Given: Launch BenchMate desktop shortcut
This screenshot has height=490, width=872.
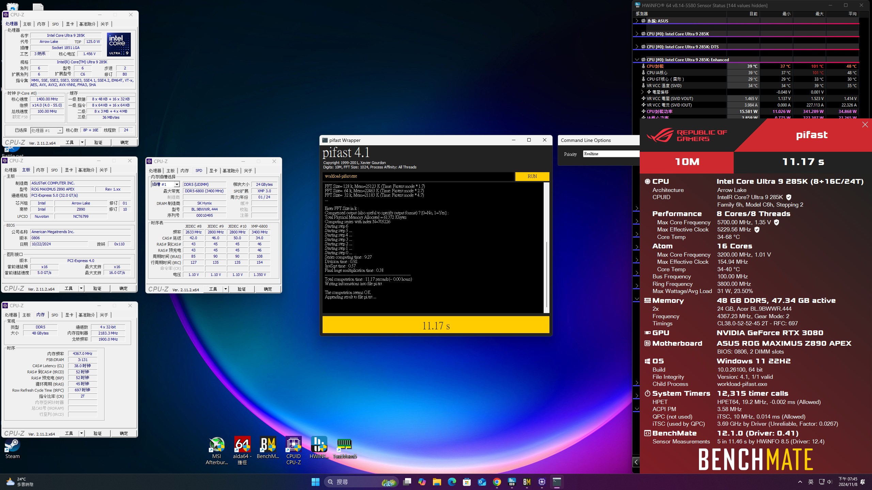Looking at the screenshot, I should point(268,448).
